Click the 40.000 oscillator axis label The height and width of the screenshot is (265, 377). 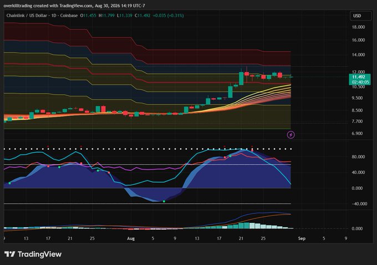click(358, 172)
